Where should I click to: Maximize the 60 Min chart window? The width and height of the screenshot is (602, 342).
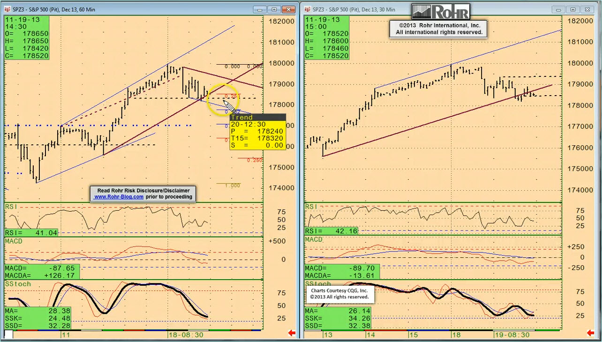(x=275, y=9)
